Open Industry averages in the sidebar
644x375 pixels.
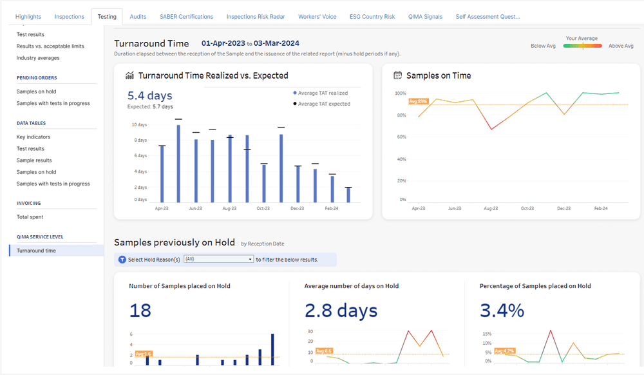coord(37,57)
